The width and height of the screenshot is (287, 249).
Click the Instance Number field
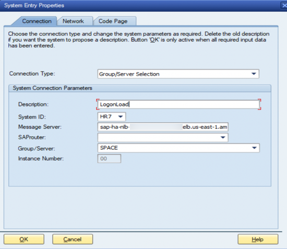[x=109, y=159]
